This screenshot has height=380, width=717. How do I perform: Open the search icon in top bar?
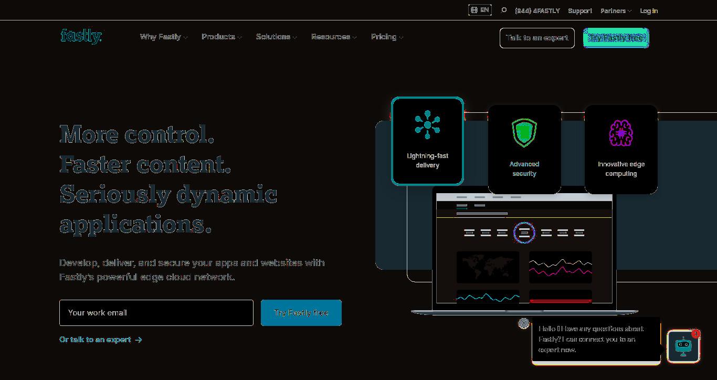click(504, 10)
